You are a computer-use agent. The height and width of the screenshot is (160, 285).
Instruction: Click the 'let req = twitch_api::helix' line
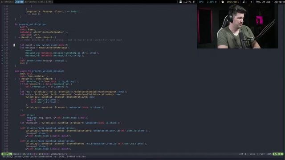point(73,92)
